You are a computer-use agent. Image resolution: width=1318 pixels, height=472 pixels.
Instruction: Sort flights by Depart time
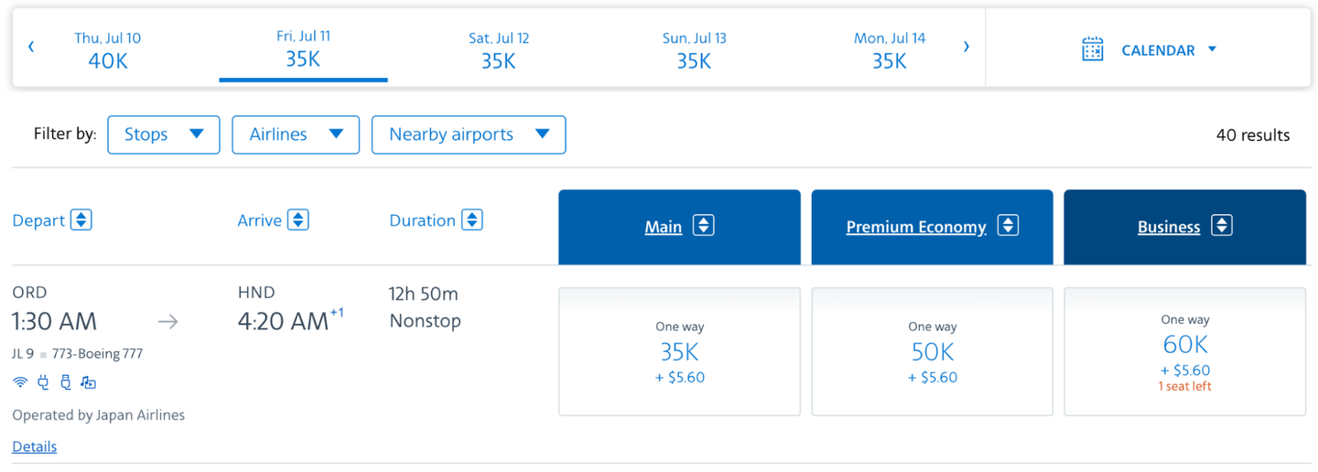point(81,220)
